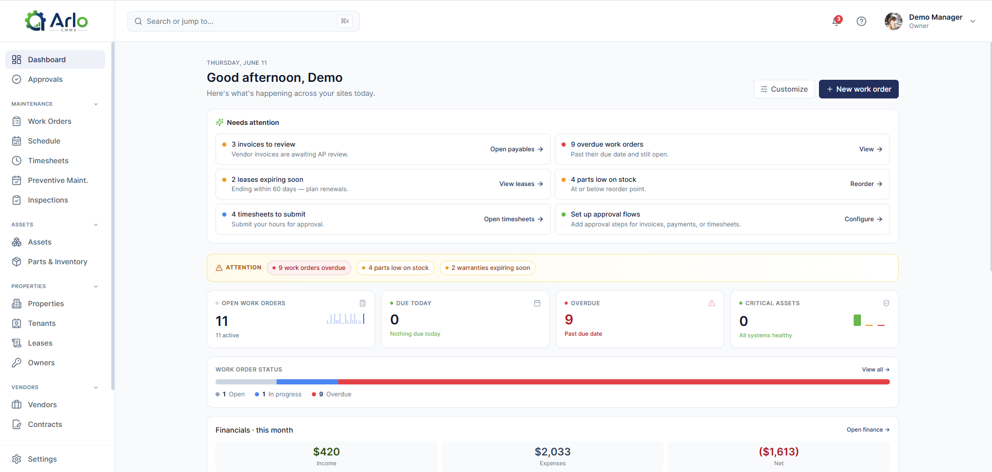This screenshot has width=992, height=472.
Task: Click the Properties building icon
Action: [17, 304]
